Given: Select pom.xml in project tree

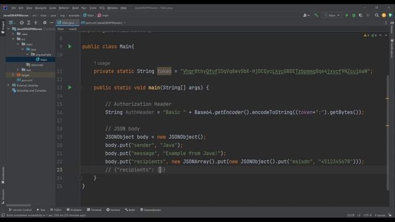Looking at the screenshot, I should point(25,80).
